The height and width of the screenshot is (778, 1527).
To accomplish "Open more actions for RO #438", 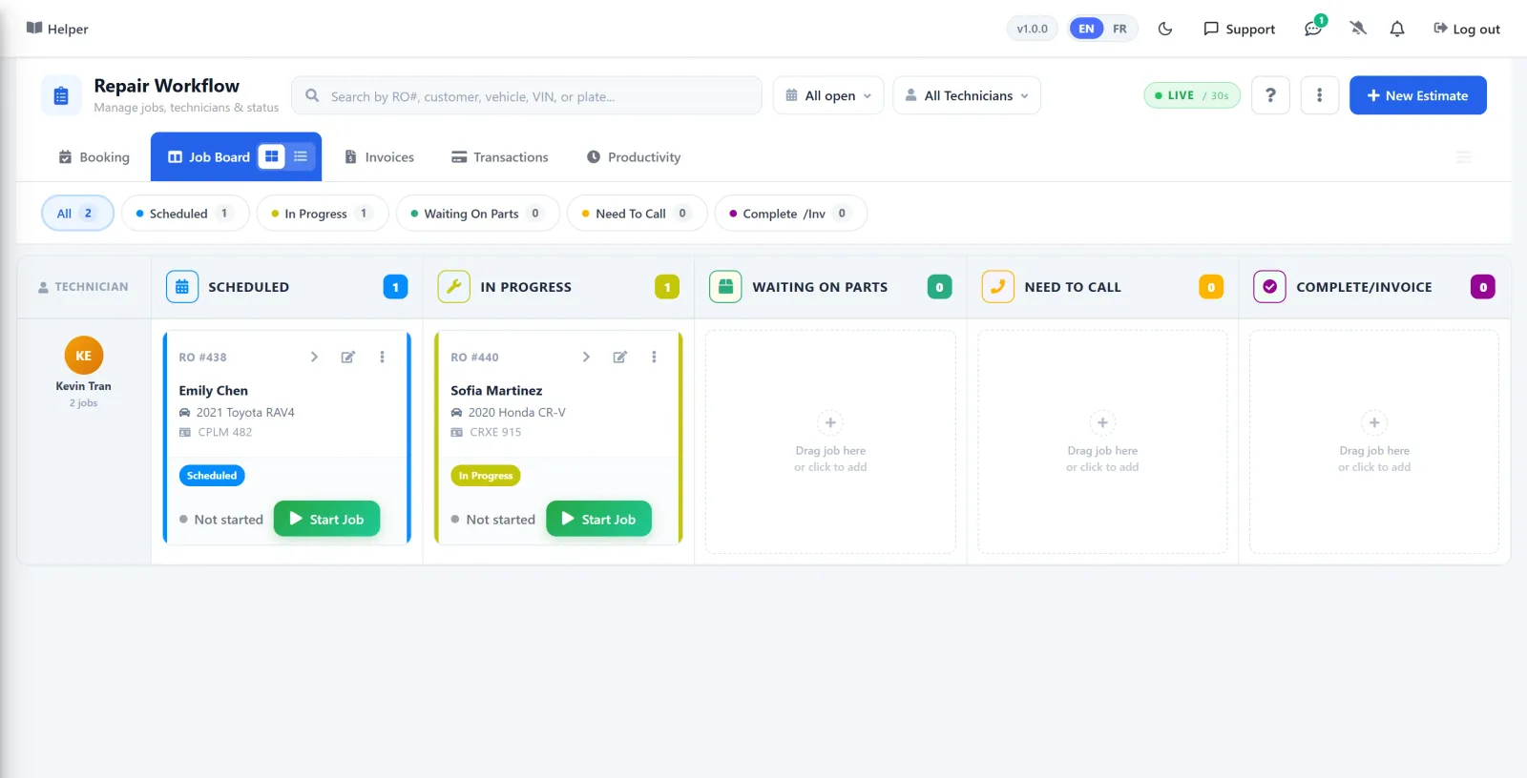I will [x=382, y=357].
